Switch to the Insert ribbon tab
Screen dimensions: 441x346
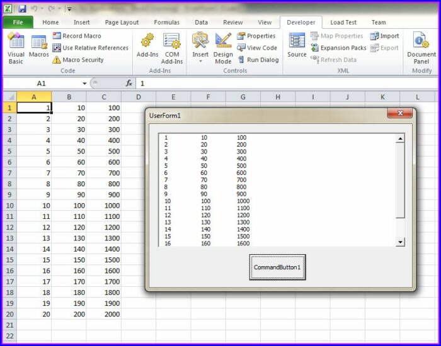click(x=81, y=22)
